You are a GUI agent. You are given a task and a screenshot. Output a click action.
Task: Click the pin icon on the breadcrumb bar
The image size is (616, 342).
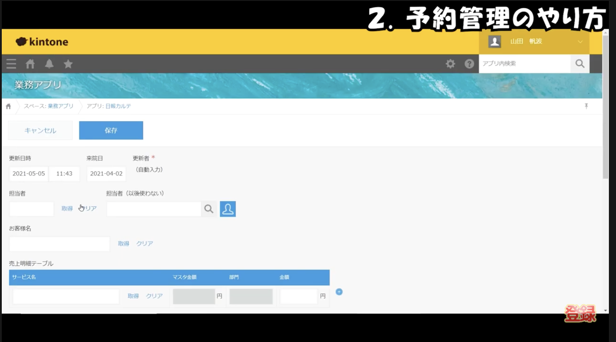click(587, 106)
